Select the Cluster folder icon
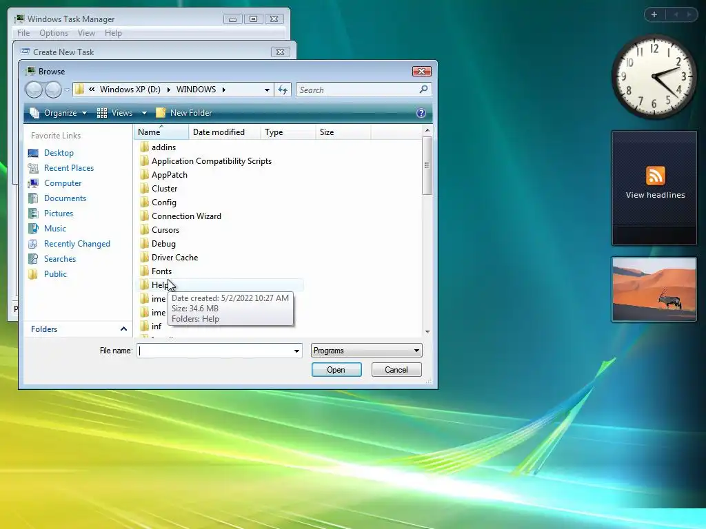This screenshot has width=706, height=529. click(144, 189)
